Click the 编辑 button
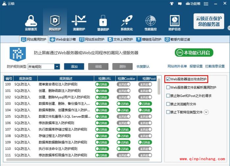Viewport: 230px width, 166px height. tap(98, 67)
